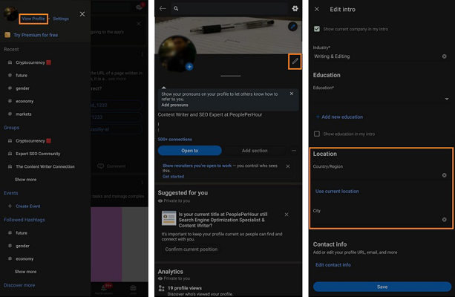The image size is (455, 297).
Task: Open Cryptocurrency under Recent
Action: (30, 62)
